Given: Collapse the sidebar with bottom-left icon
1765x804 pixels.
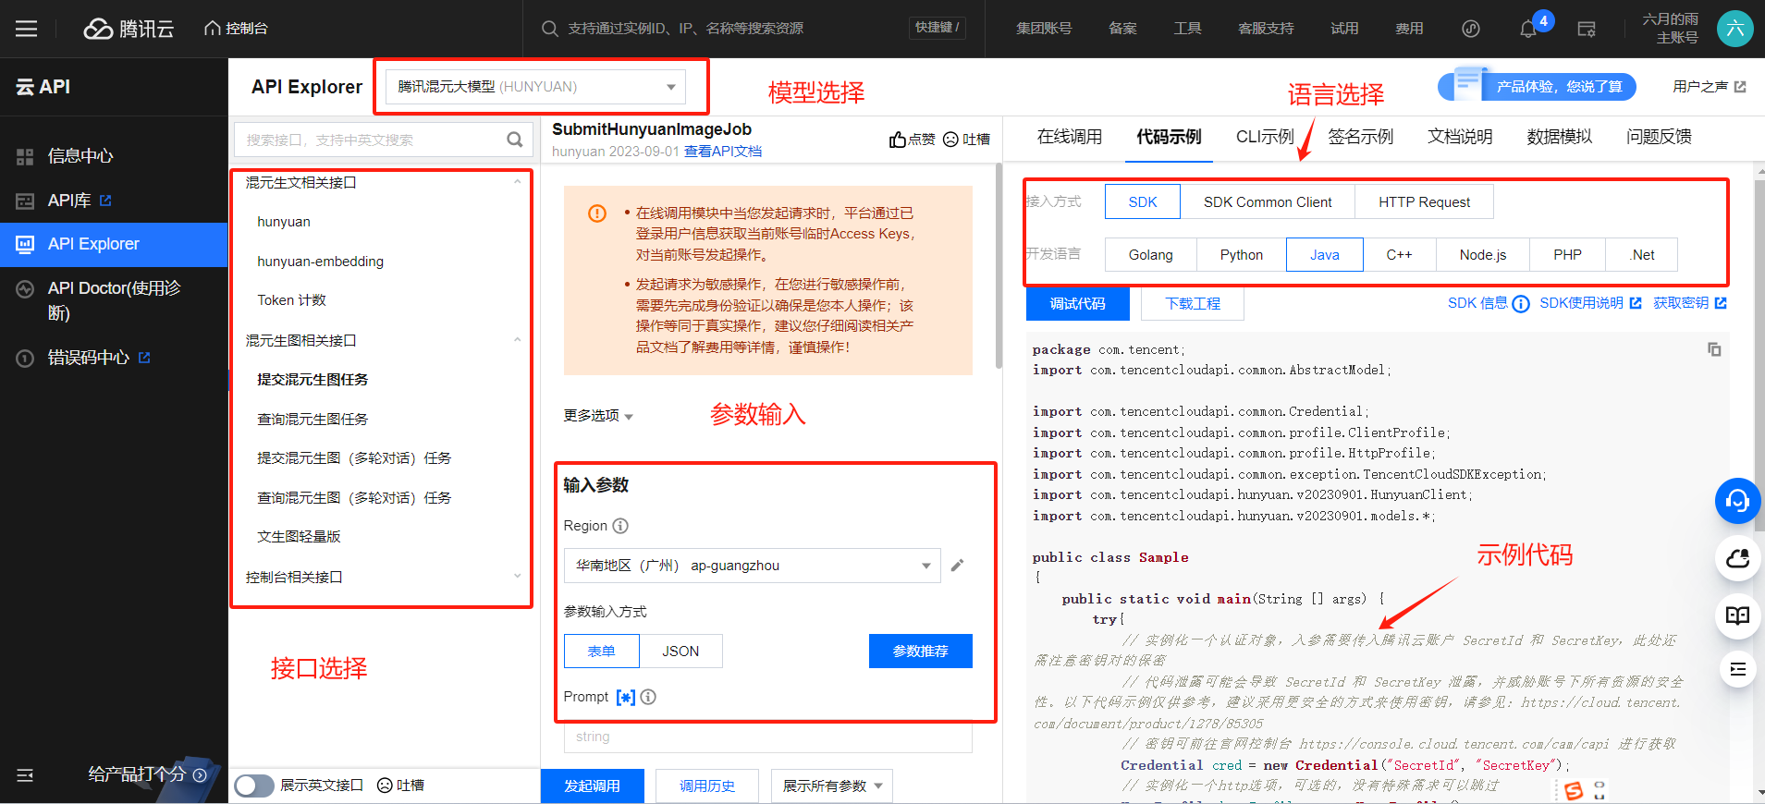Looking at the screenshot, I should (25, 775).
